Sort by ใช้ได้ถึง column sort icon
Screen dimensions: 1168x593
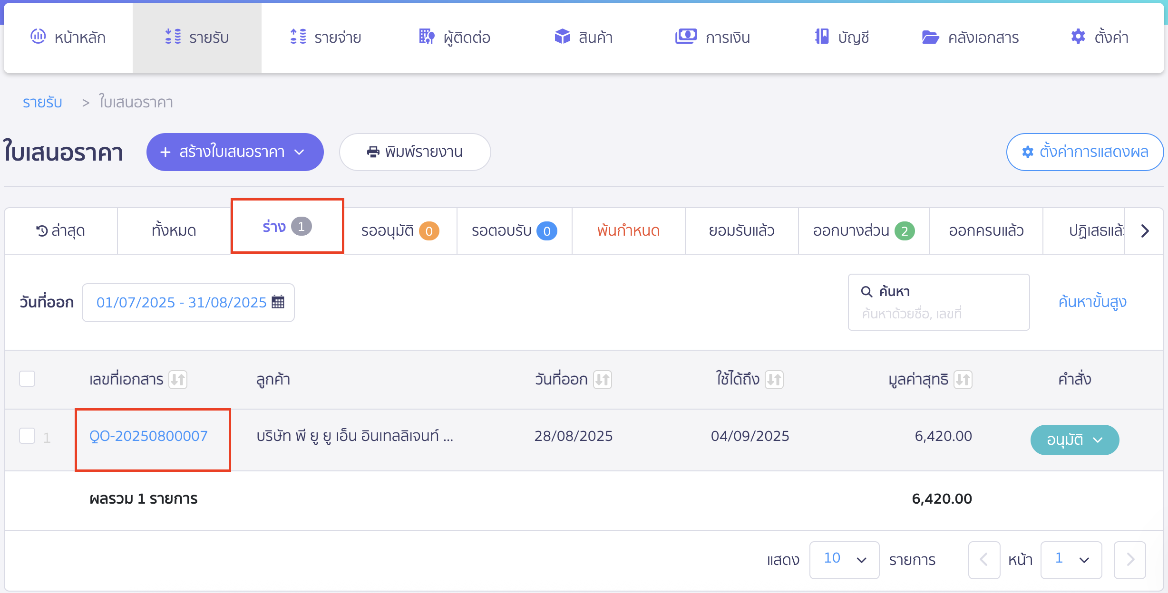coord(774,380)
